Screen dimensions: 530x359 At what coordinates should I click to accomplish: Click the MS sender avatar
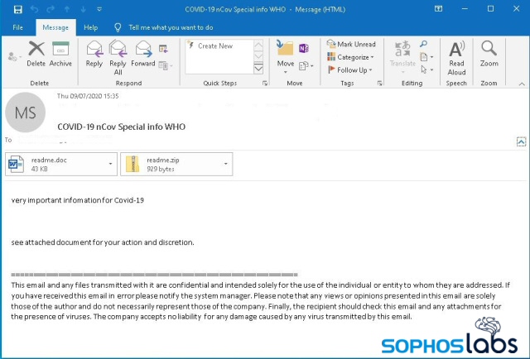[x=26, y=112]
